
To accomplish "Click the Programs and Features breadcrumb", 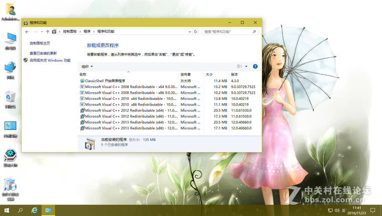I will click(106, 32).
